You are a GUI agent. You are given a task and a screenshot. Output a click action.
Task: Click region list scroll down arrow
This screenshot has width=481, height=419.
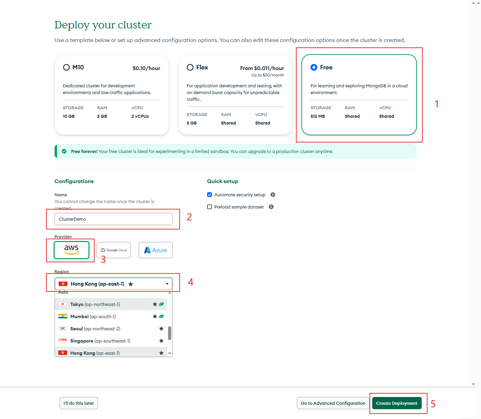click(x=169, y=354)
